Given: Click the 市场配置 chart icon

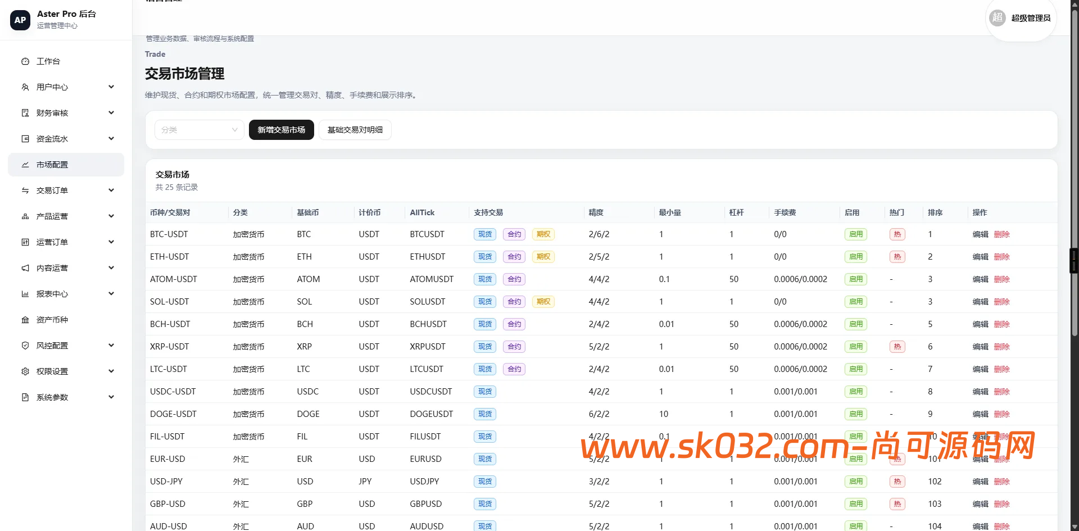Looking at the screenshot, I should coord(25,165).
